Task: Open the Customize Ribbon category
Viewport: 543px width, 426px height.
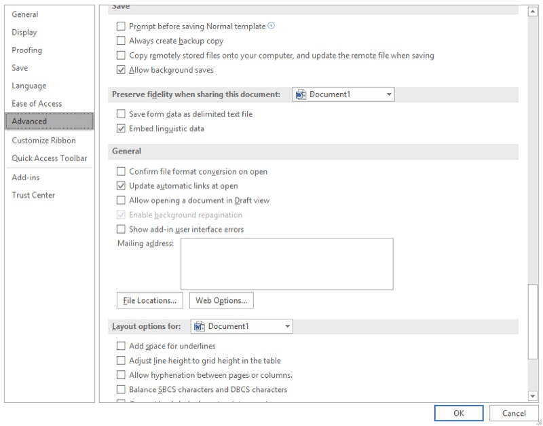Action: coord(43,141)
